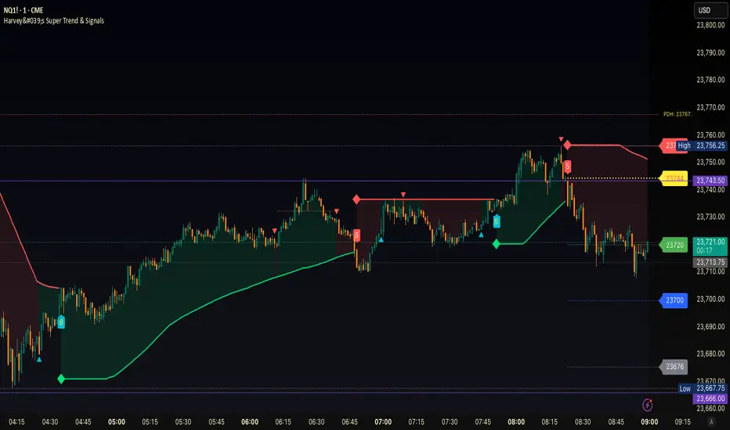Image resolution: width=730 pixels, height=430 pixels.
Task: Click the current price label 23,721.00
Action: tap(710, 246)
